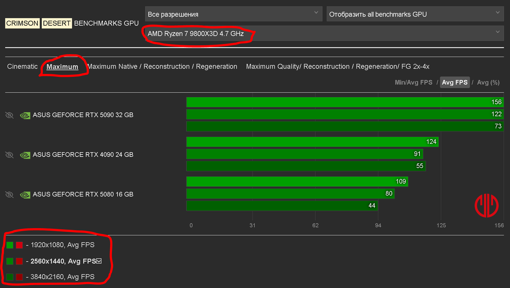Click the RTX 4090 bar showing 124 FPS

pyautogui.click(x=312, y=142)
